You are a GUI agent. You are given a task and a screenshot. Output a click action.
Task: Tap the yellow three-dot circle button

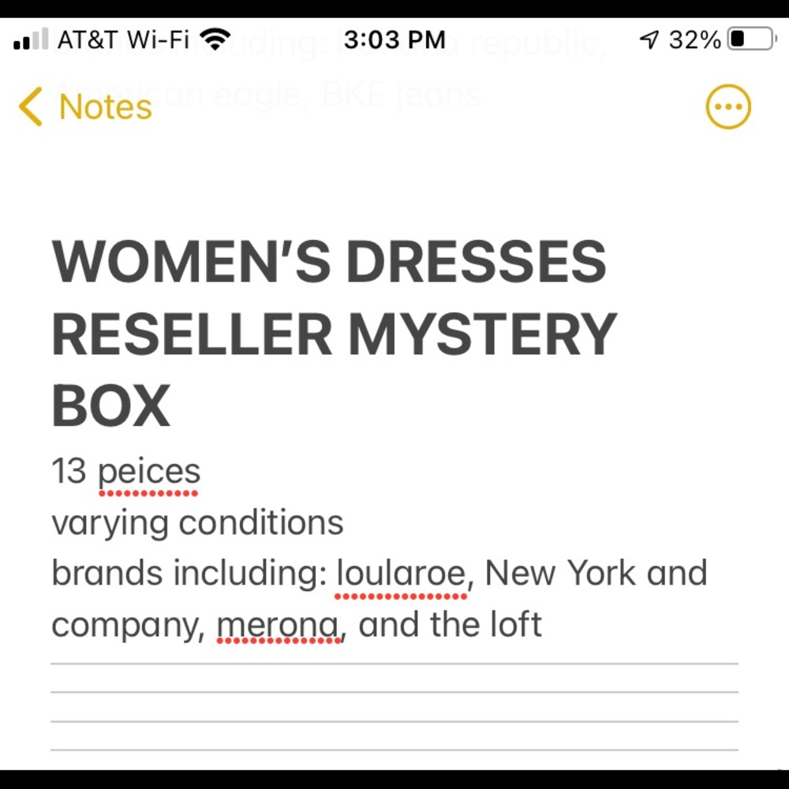coord(727,105)
